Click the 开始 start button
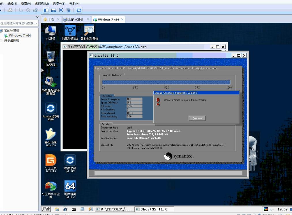 (46, 209)
